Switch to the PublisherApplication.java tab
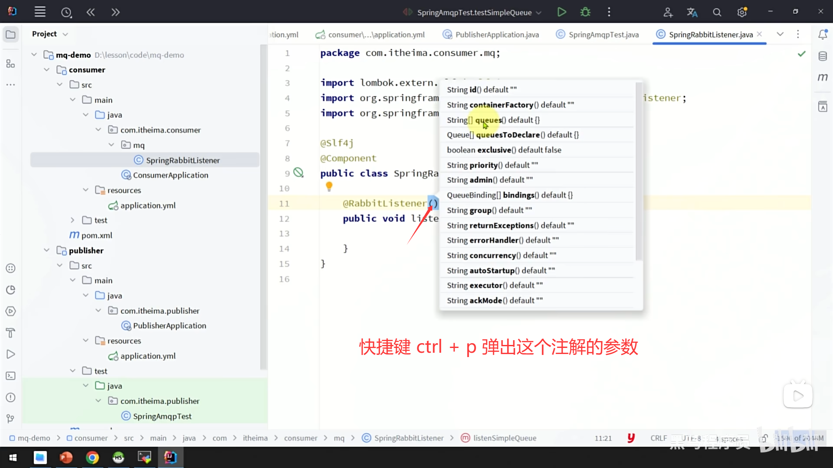 pos(497,35)
